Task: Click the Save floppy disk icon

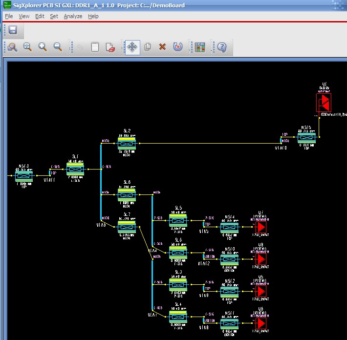Action: click(13, 31)
